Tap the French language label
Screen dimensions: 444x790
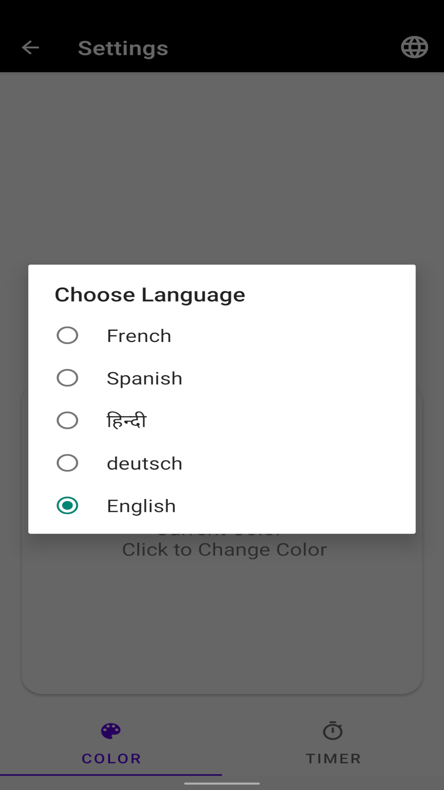139,336
